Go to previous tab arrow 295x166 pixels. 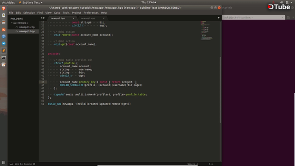click(x=41, y=18)
